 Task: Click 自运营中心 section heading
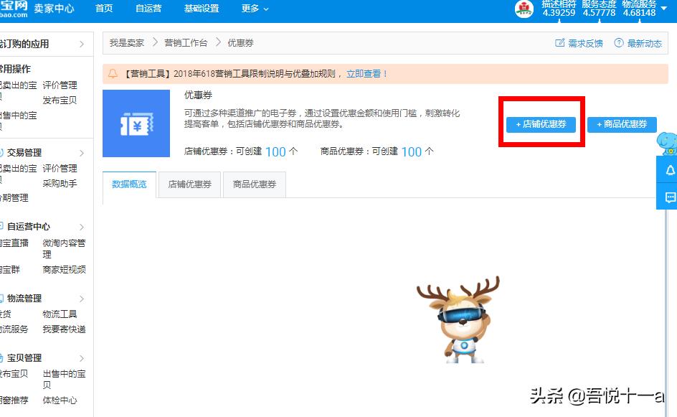point(29,226)
